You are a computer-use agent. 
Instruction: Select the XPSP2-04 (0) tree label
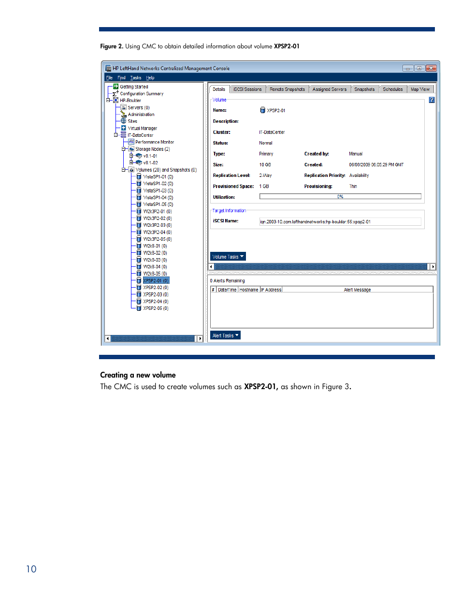[156, 301]
